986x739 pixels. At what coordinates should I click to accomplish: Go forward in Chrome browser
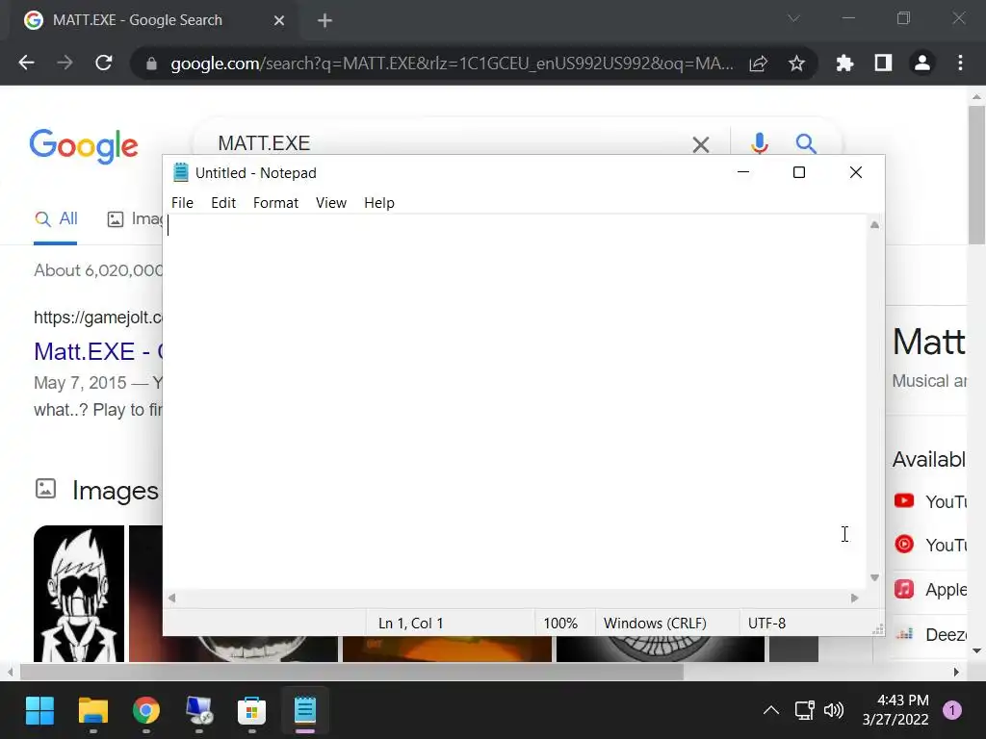[65, 63]
